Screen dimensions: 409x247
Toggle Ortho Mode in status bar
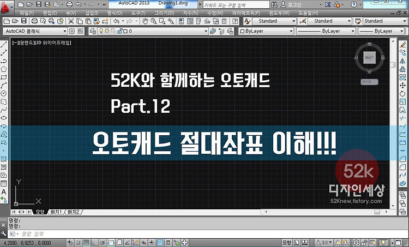(94, 243)
